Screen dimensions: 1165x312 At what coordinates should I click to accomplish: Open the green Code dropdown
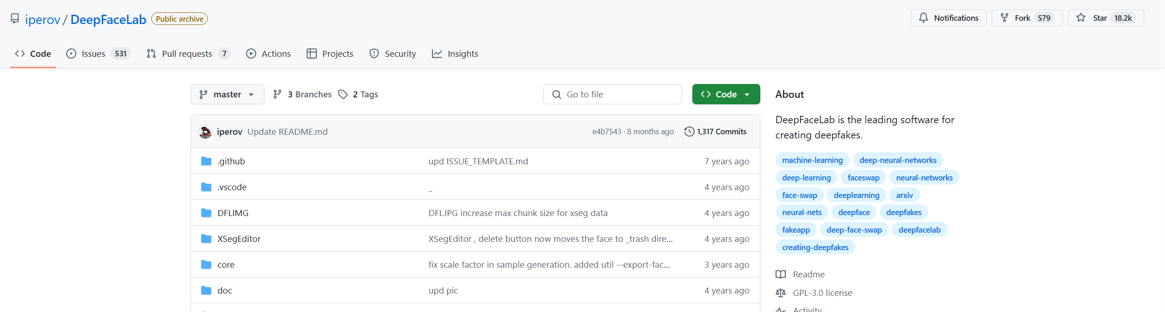click(x=726, y=95)
